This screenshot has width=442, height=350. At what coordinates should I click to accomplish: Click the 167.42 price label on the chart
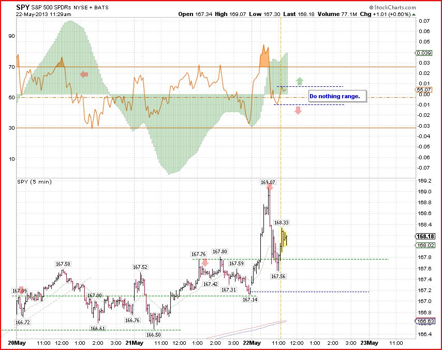(211, 284)
